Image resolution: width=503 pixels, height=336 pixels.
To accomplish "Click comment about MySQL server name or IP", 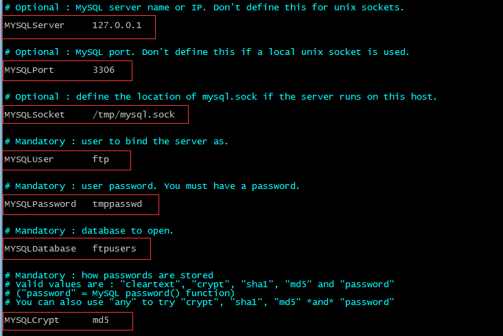I will tap(204, 8).
